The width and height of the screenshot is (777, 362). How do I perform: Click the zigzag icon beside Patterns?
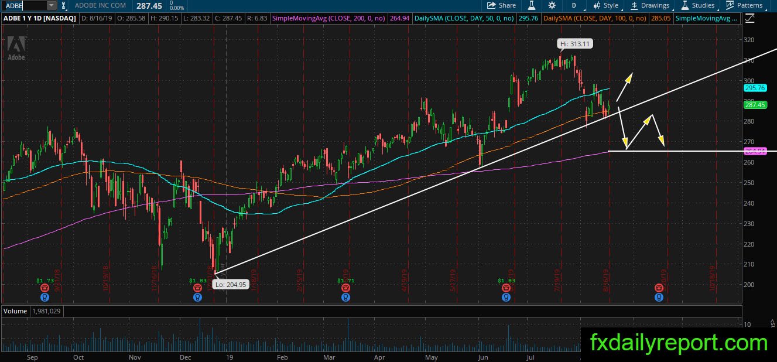(730, 5)
